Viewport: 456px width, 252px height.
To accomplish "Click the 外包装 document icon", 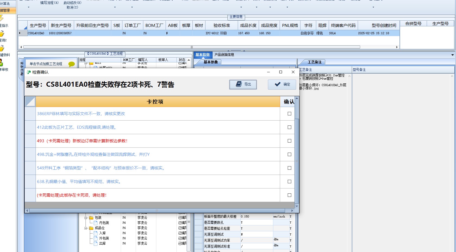I will pos(96,238).
